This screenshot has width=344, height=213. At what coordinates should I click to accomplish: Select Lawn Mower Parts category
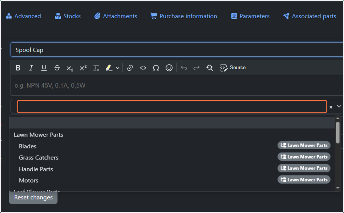pyautogui.click(x=172, y=135)
